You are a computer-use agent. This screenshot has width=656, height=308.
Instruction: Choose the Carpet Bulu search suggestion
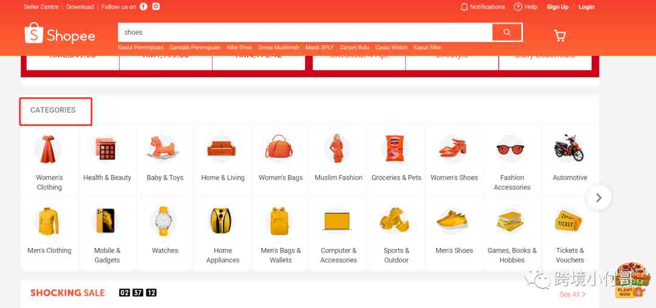(354, 47)
